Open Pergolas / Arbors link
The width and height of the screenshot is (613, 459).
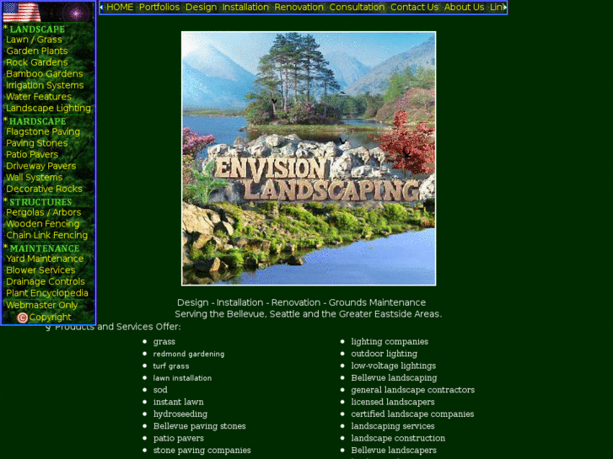click(43, 212)
